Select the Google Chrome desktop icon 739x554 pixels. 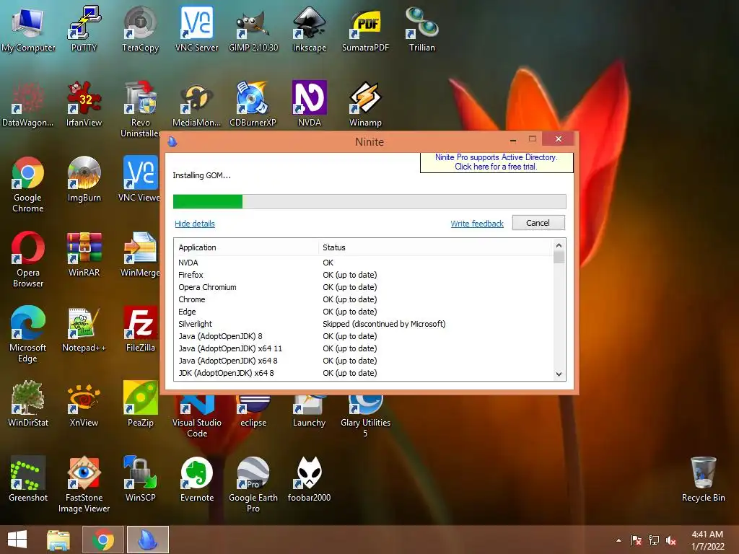28,184
